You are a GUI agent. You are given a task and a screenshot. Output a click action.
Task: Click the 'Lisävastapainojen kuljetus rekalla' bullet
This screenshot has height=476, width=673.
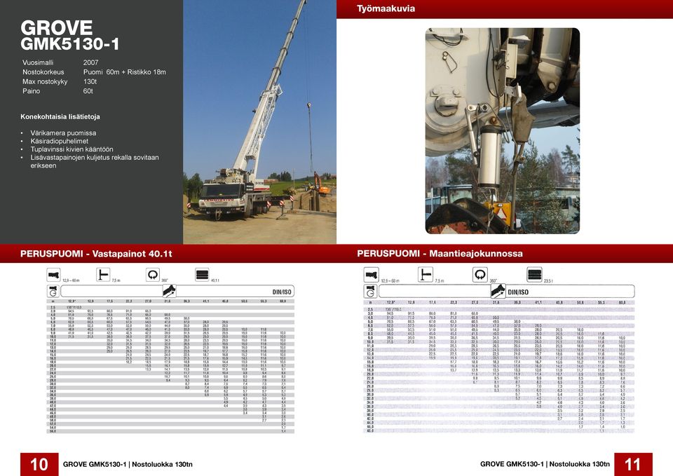pyautogui.click(x=95, y=161)
